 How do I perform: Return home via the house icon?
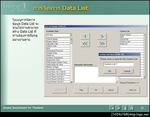coord(131,108)
